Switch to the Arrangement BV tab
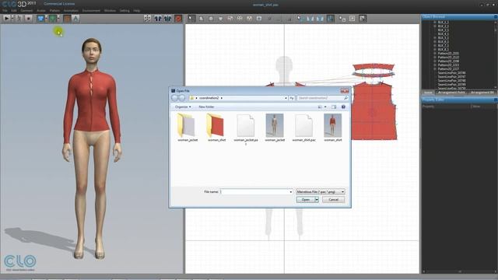This screenshot has height=280, width=498. tap(482, 93)
